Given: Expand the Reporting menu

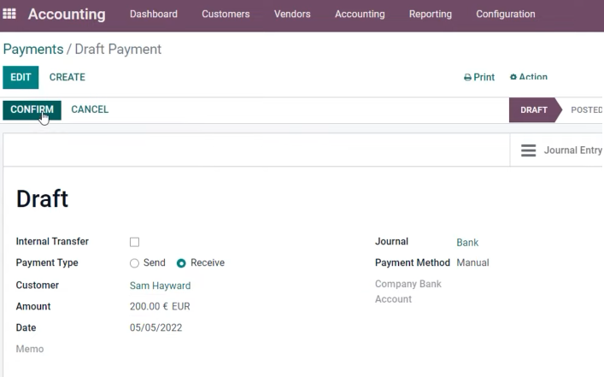Looking at the screenshot, I should (x=431, y=14).
